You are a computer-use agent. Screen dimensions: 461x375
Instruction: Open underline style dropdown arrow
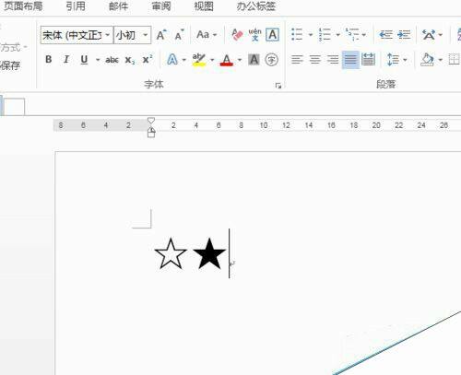click(x=98, y=60)
